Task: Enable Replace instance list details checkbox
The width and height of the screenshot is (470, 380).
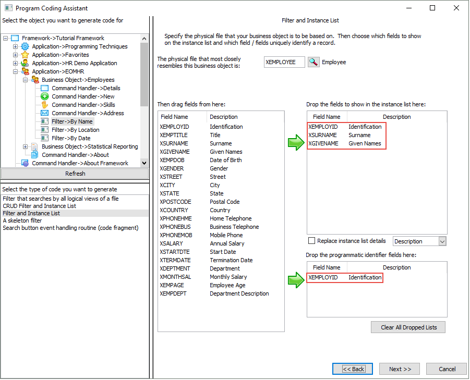Action: tap(312, 241)
